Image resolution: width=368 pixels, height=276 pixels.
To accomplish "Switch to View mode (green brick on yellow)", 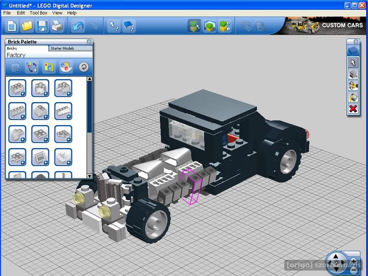I will pos(210,26).
